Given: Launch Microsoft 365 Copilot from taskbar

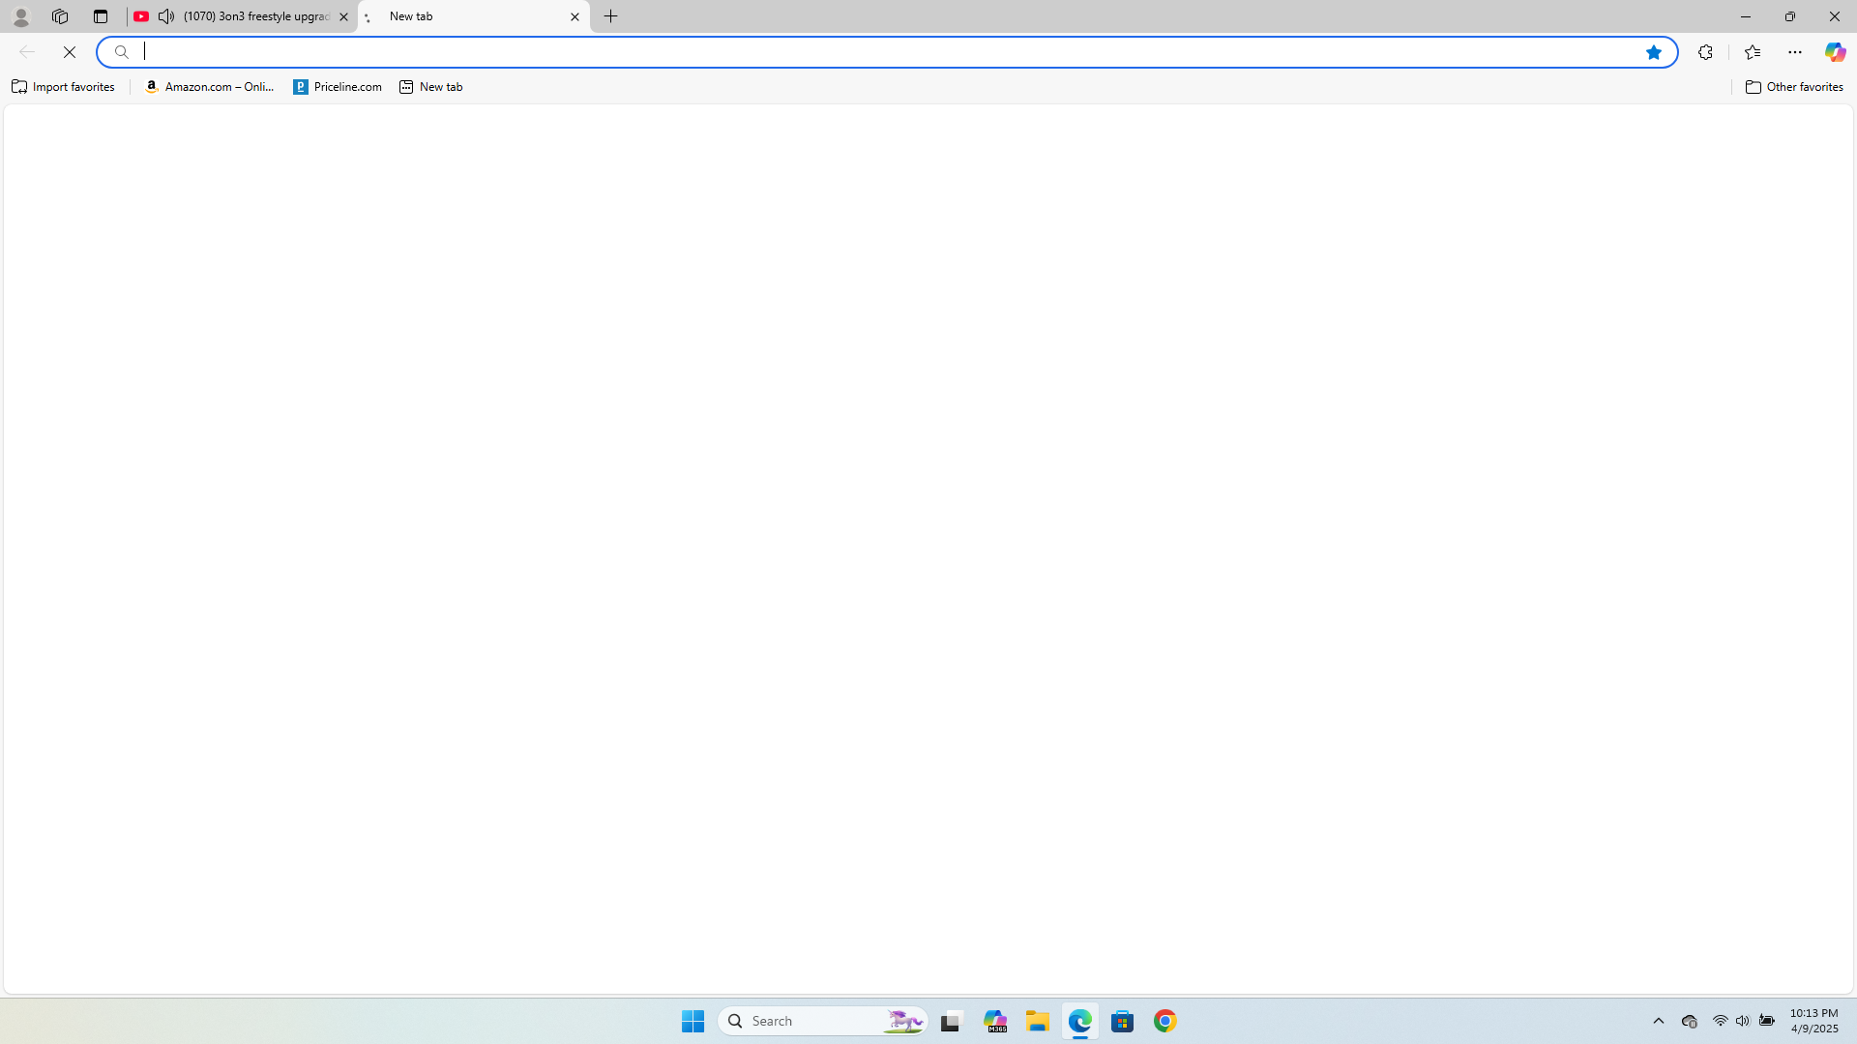Looking at the screenshot, I should pyautogui.click(x=995, y=1021).
